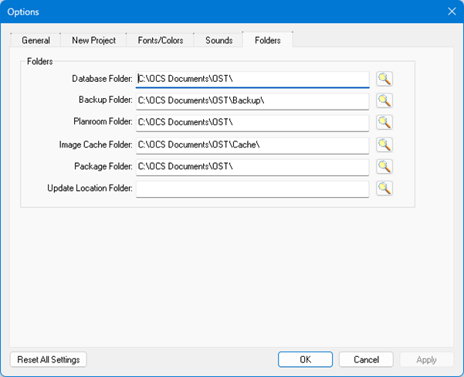
Task: Click the 'Image Cache Folder:' label
Action: [96, 144]
